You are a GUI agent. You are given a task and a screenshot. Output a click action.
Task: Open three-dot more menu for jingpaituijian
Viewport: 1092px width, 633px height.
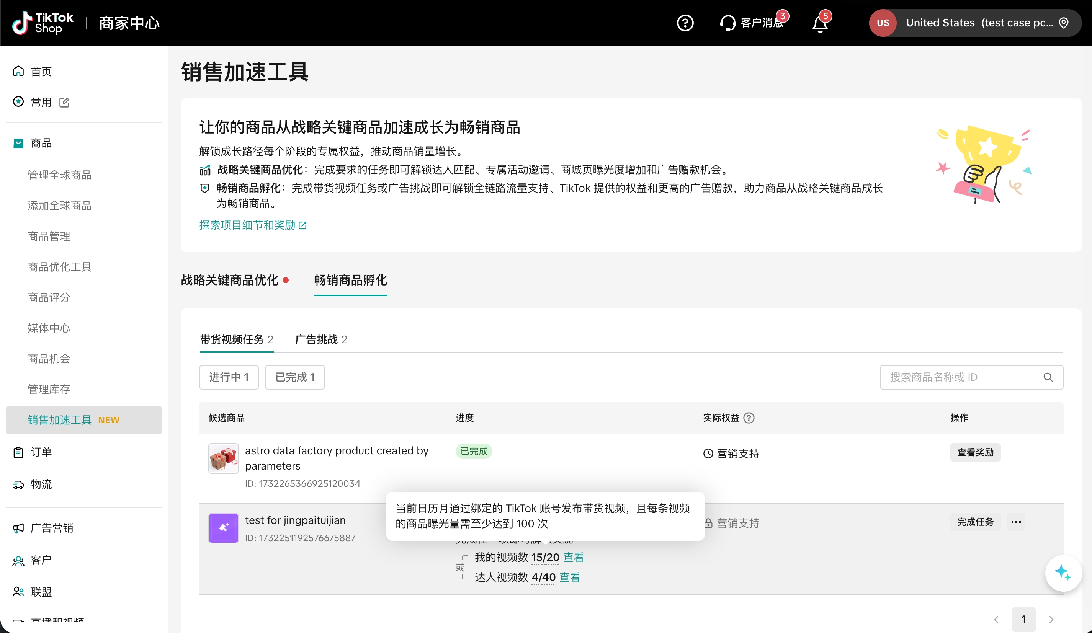click(x=1016, y=522)
